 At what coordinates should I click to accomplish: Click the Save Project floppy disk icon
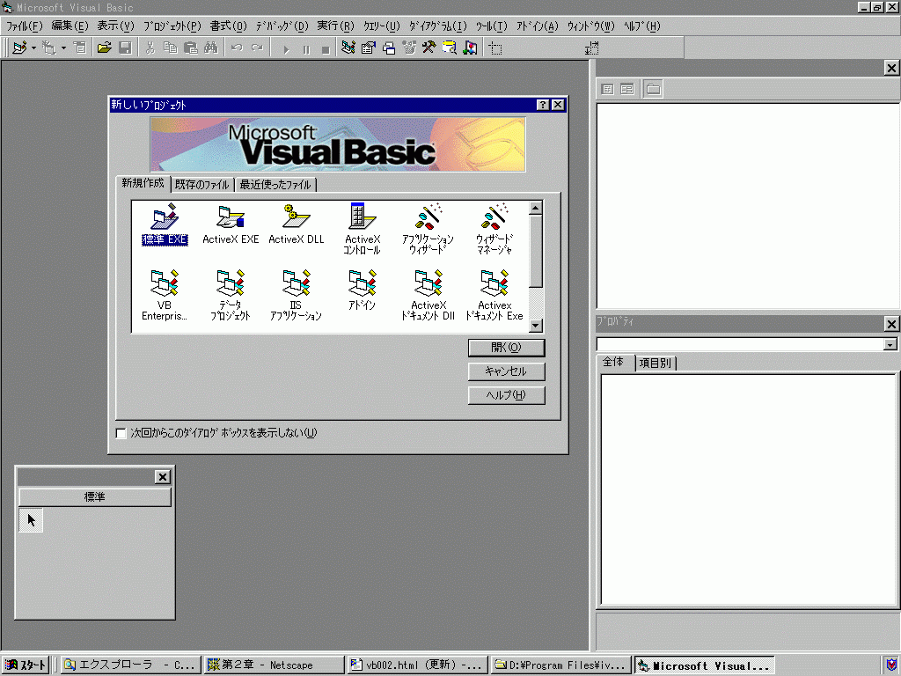[125, 48]
